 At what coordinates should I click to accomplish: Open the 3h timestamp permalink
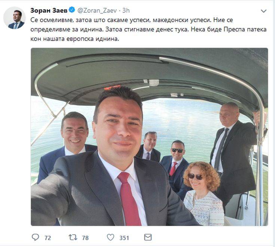(126, 10)
